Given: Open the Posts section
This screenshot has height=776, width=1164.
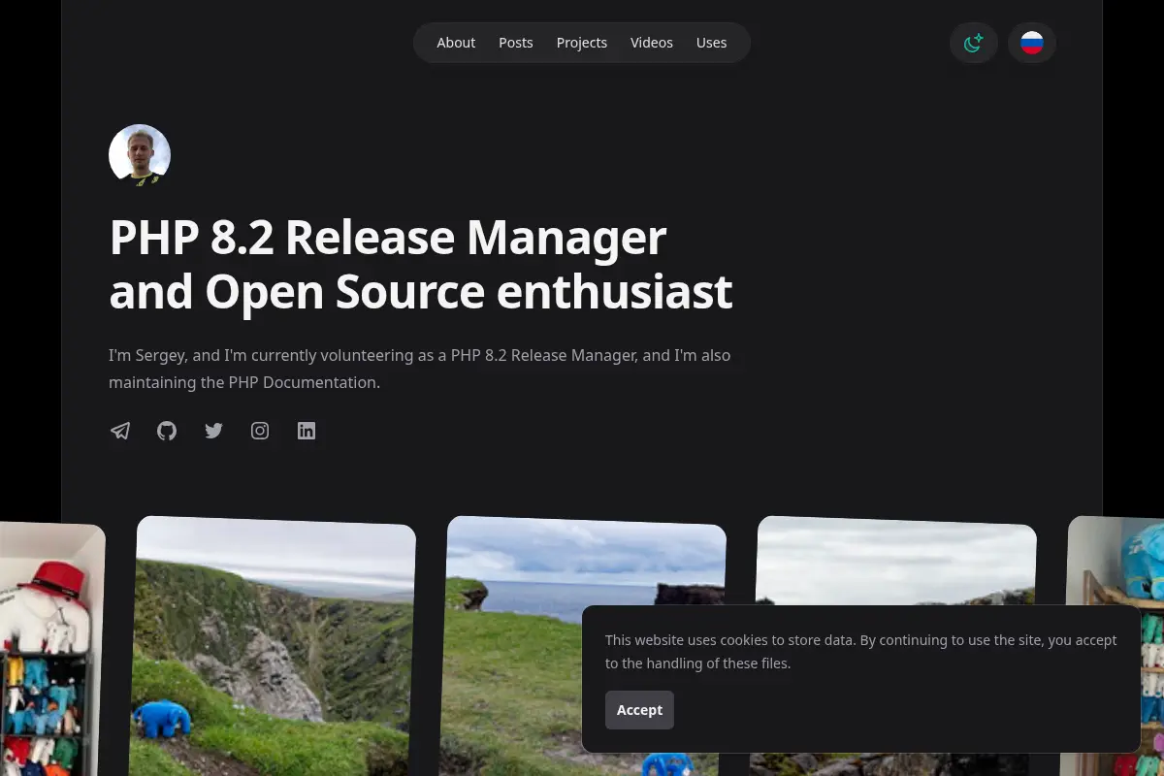Looking at the screenshot, I should (x=516, y=43).
